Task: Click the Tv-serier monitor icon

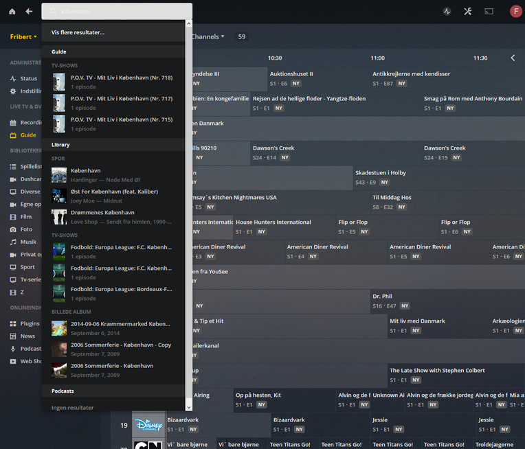Action: (x=13, y=279)
